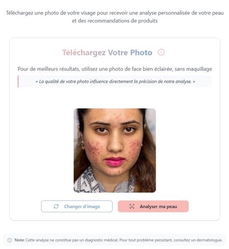Click the refresh arrows icon in Changer d'image
This screenshot has width=229, height=249.
56,206
